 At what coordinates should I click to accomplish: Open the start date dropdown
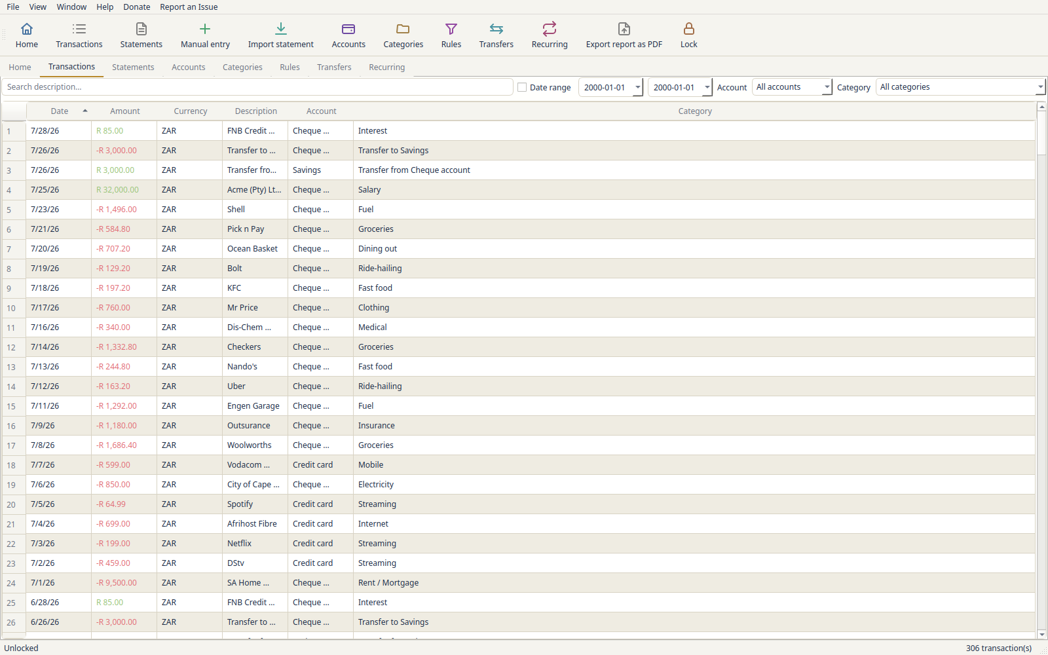click(637, 87)
